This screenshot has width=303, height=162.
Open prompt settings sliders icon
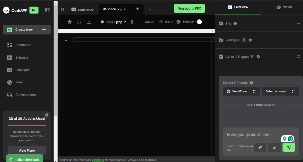[x=260, y=147]
